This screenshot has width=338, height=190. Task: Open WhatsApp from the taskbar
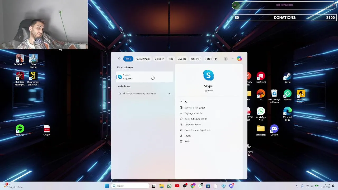coord(169,186)
